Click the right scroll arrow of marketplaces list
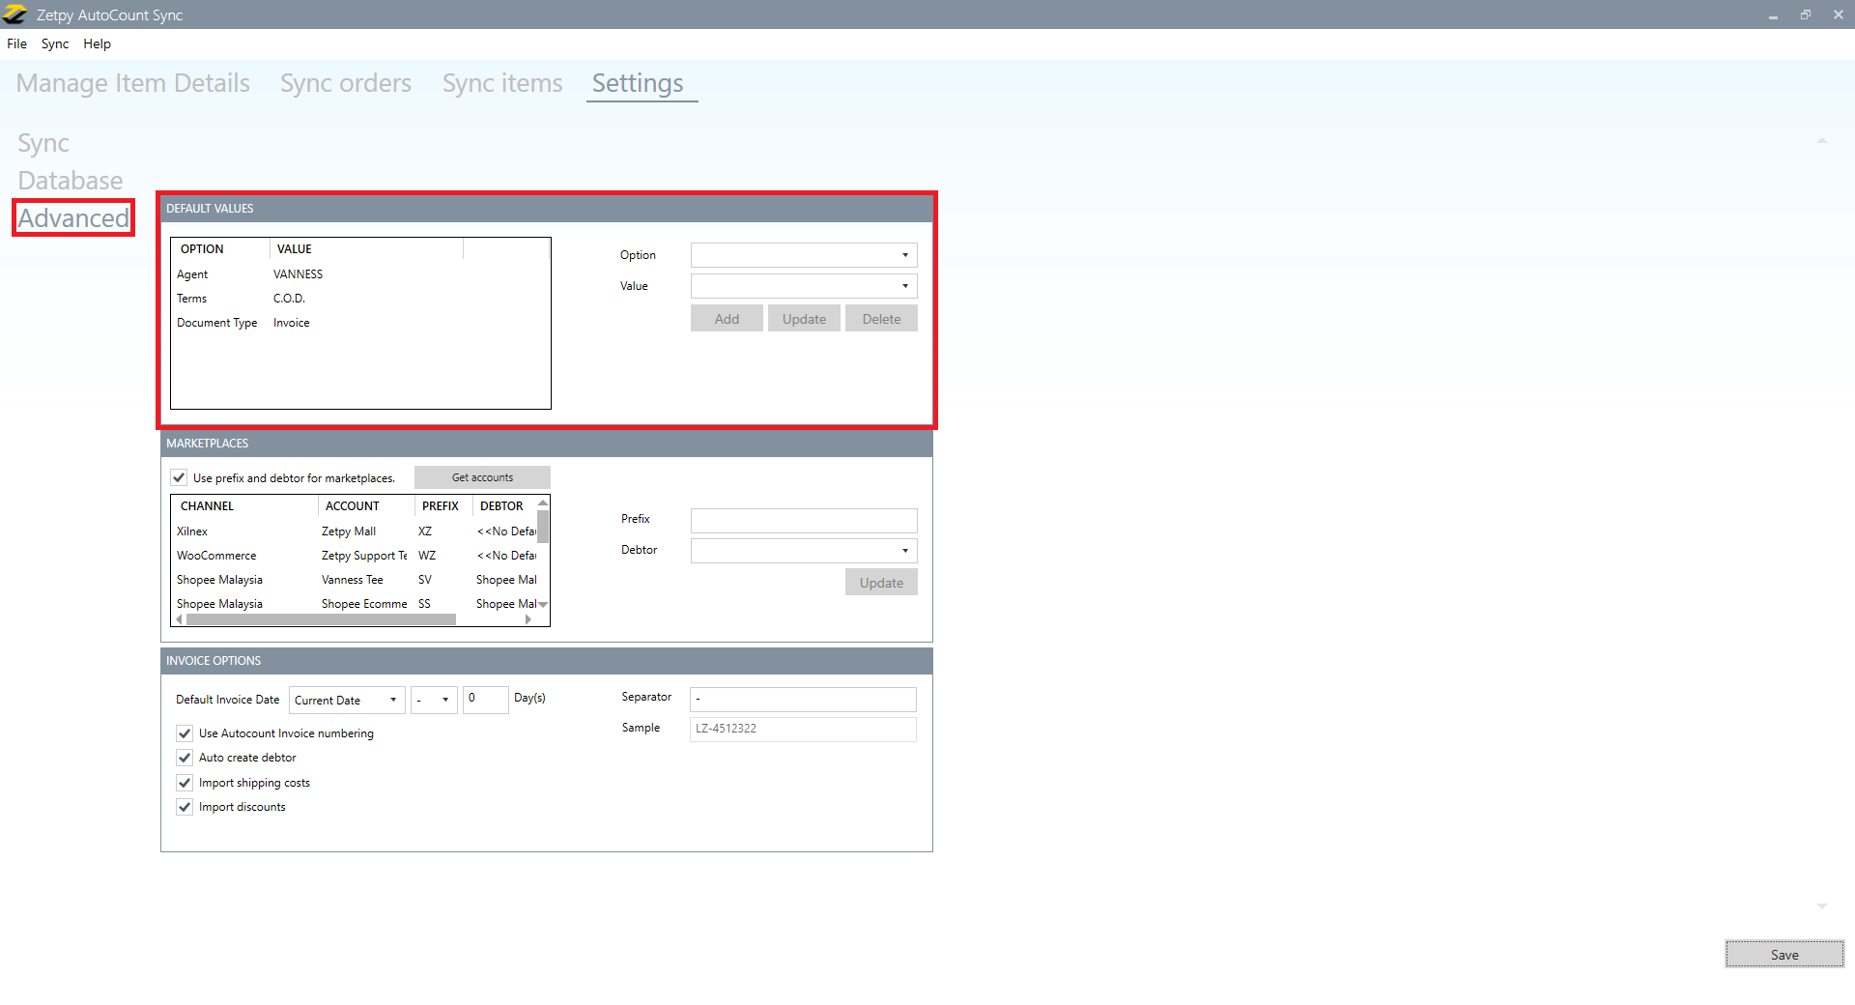1855x1005 pixels. [528, 619]
